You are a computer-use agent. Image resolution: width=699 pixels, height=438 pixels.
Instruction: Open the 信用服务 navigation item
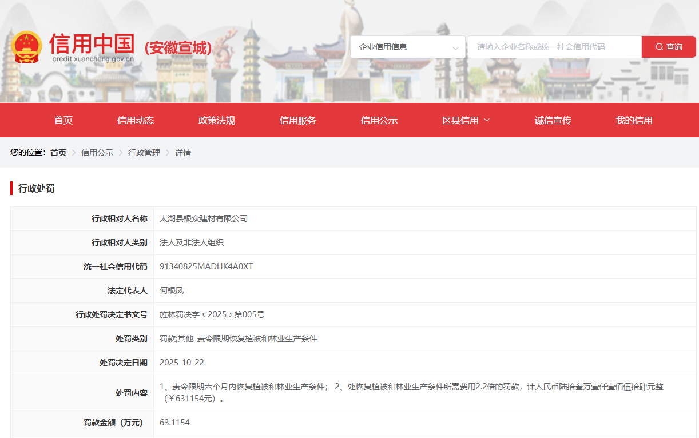tap(298, 120)
